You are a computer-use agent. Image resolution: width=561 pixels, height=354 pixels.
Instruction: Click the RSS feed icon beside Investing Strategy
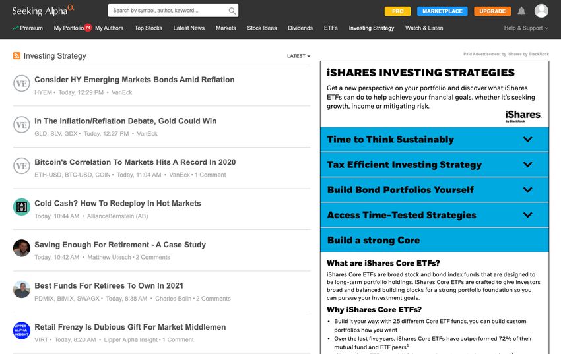16,56
